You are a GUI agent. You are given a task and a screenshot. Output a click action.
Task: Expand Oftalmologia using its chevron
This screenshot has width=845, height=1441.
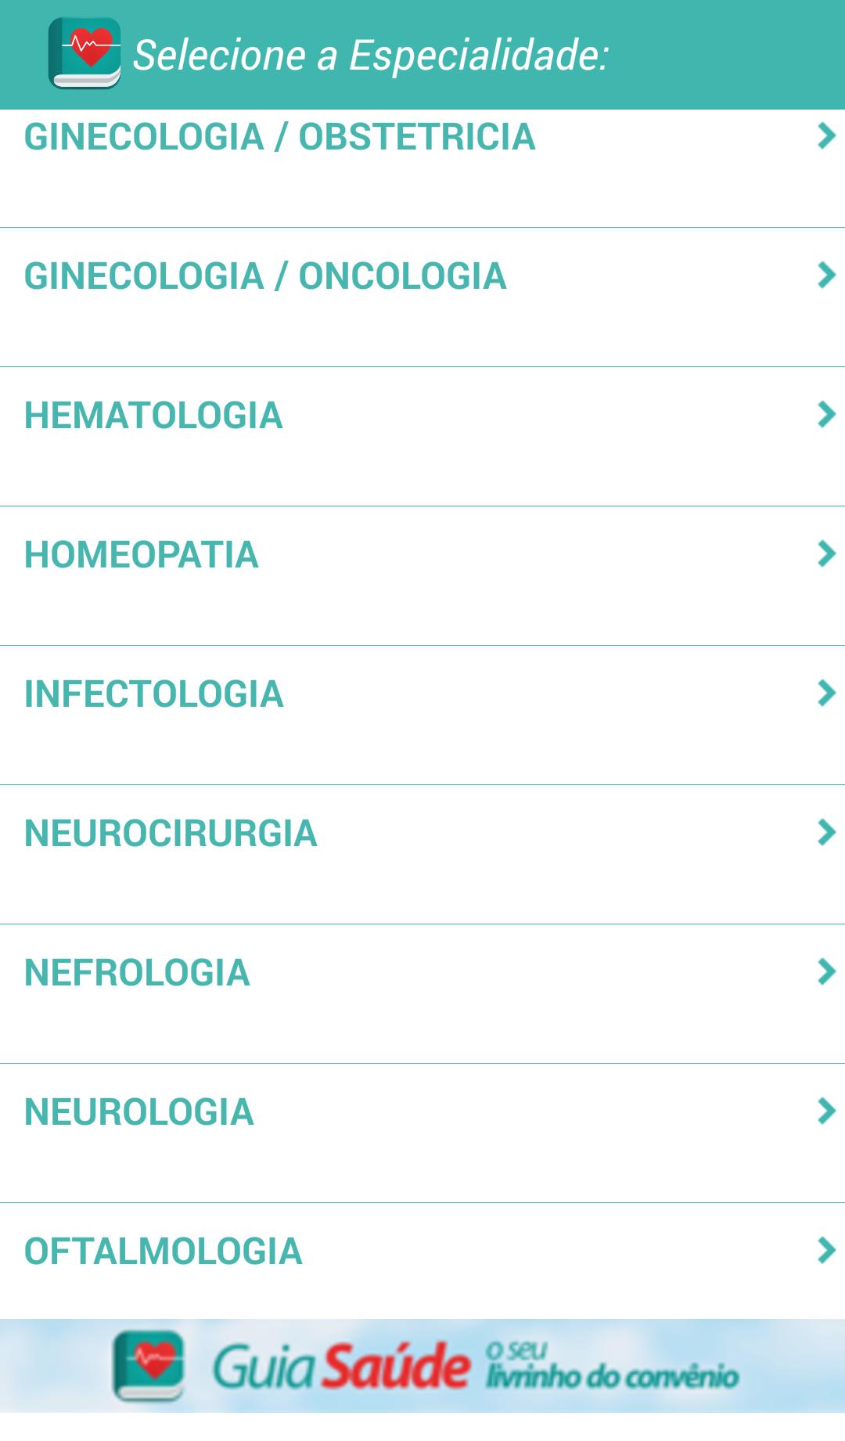(826, 1251)
